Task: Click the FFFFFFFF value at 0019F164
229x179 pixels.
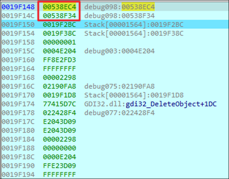Action: pyautogui.click(x=59, y=69)
